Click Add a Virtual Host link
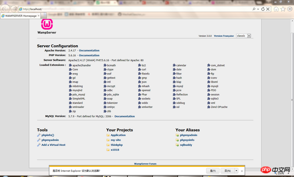 (53, 145)
